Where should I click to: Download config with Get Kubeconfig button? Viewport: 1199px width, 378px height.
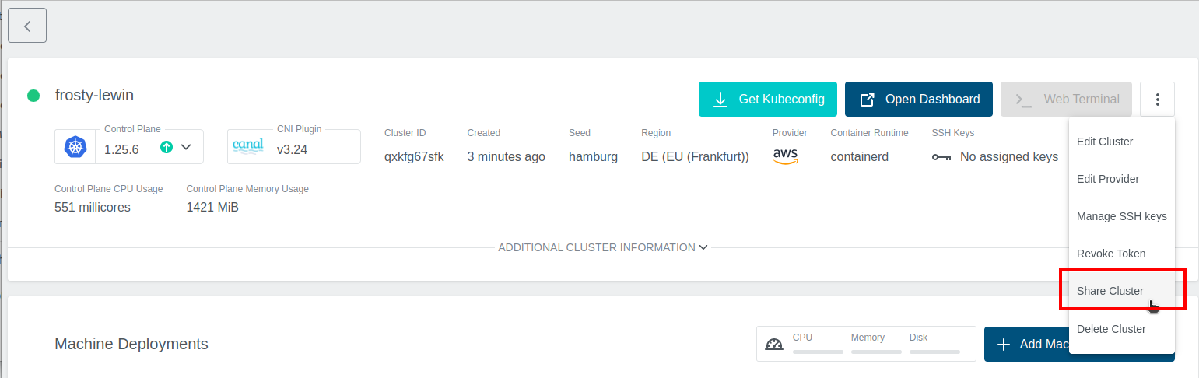coord(767,100)
